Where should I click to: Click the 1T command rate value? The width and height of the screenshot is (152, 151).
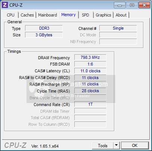(x=90, y=104)
